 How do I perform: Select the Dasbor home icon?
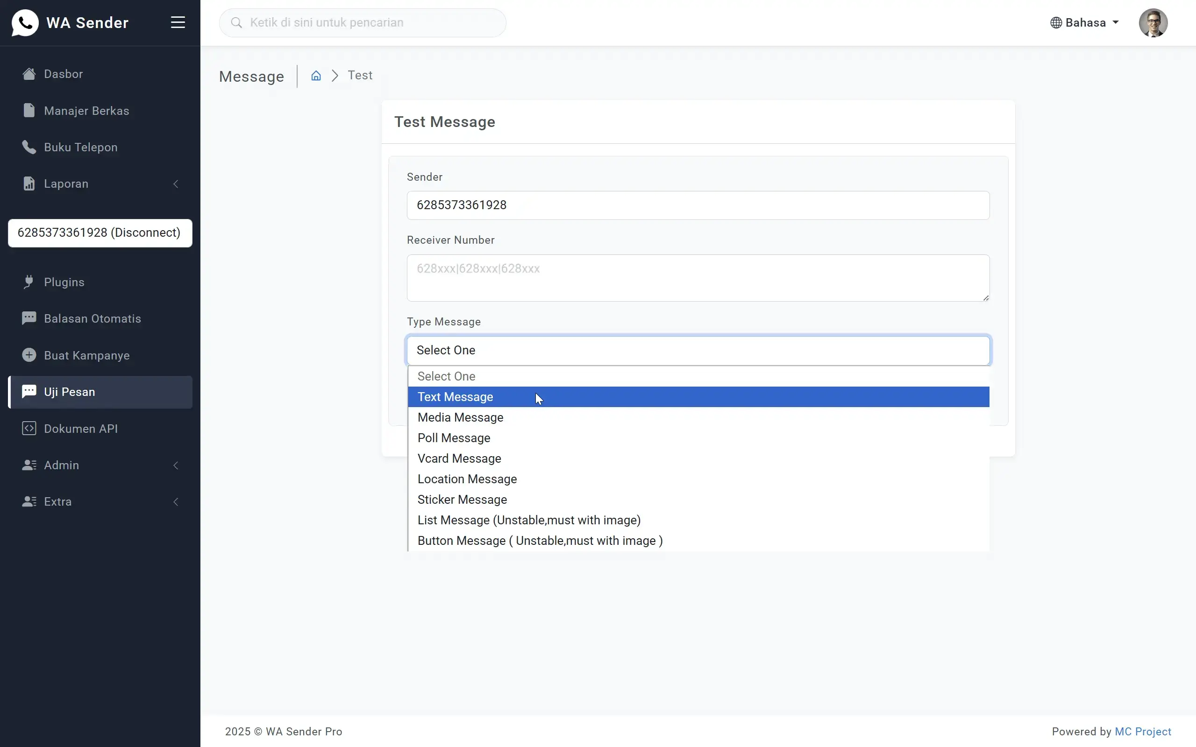[28, 73]
